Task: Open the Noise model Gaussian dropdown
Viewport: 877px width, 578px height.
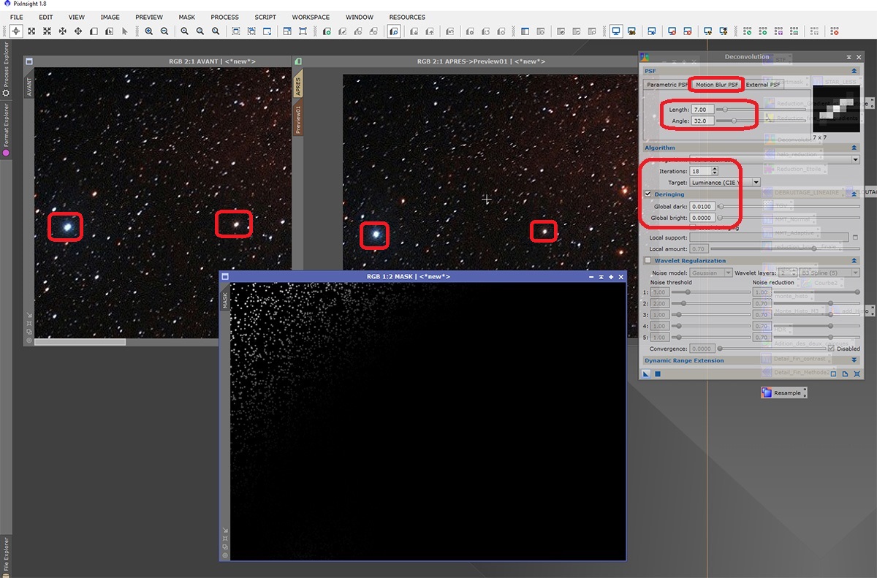Action: (x=711, y=273)
